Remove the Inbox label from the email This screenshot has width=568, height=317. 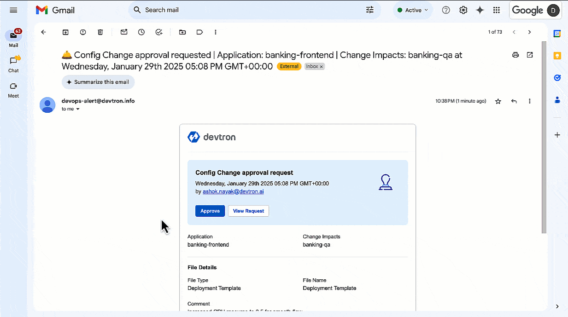[x=321, y=66]
